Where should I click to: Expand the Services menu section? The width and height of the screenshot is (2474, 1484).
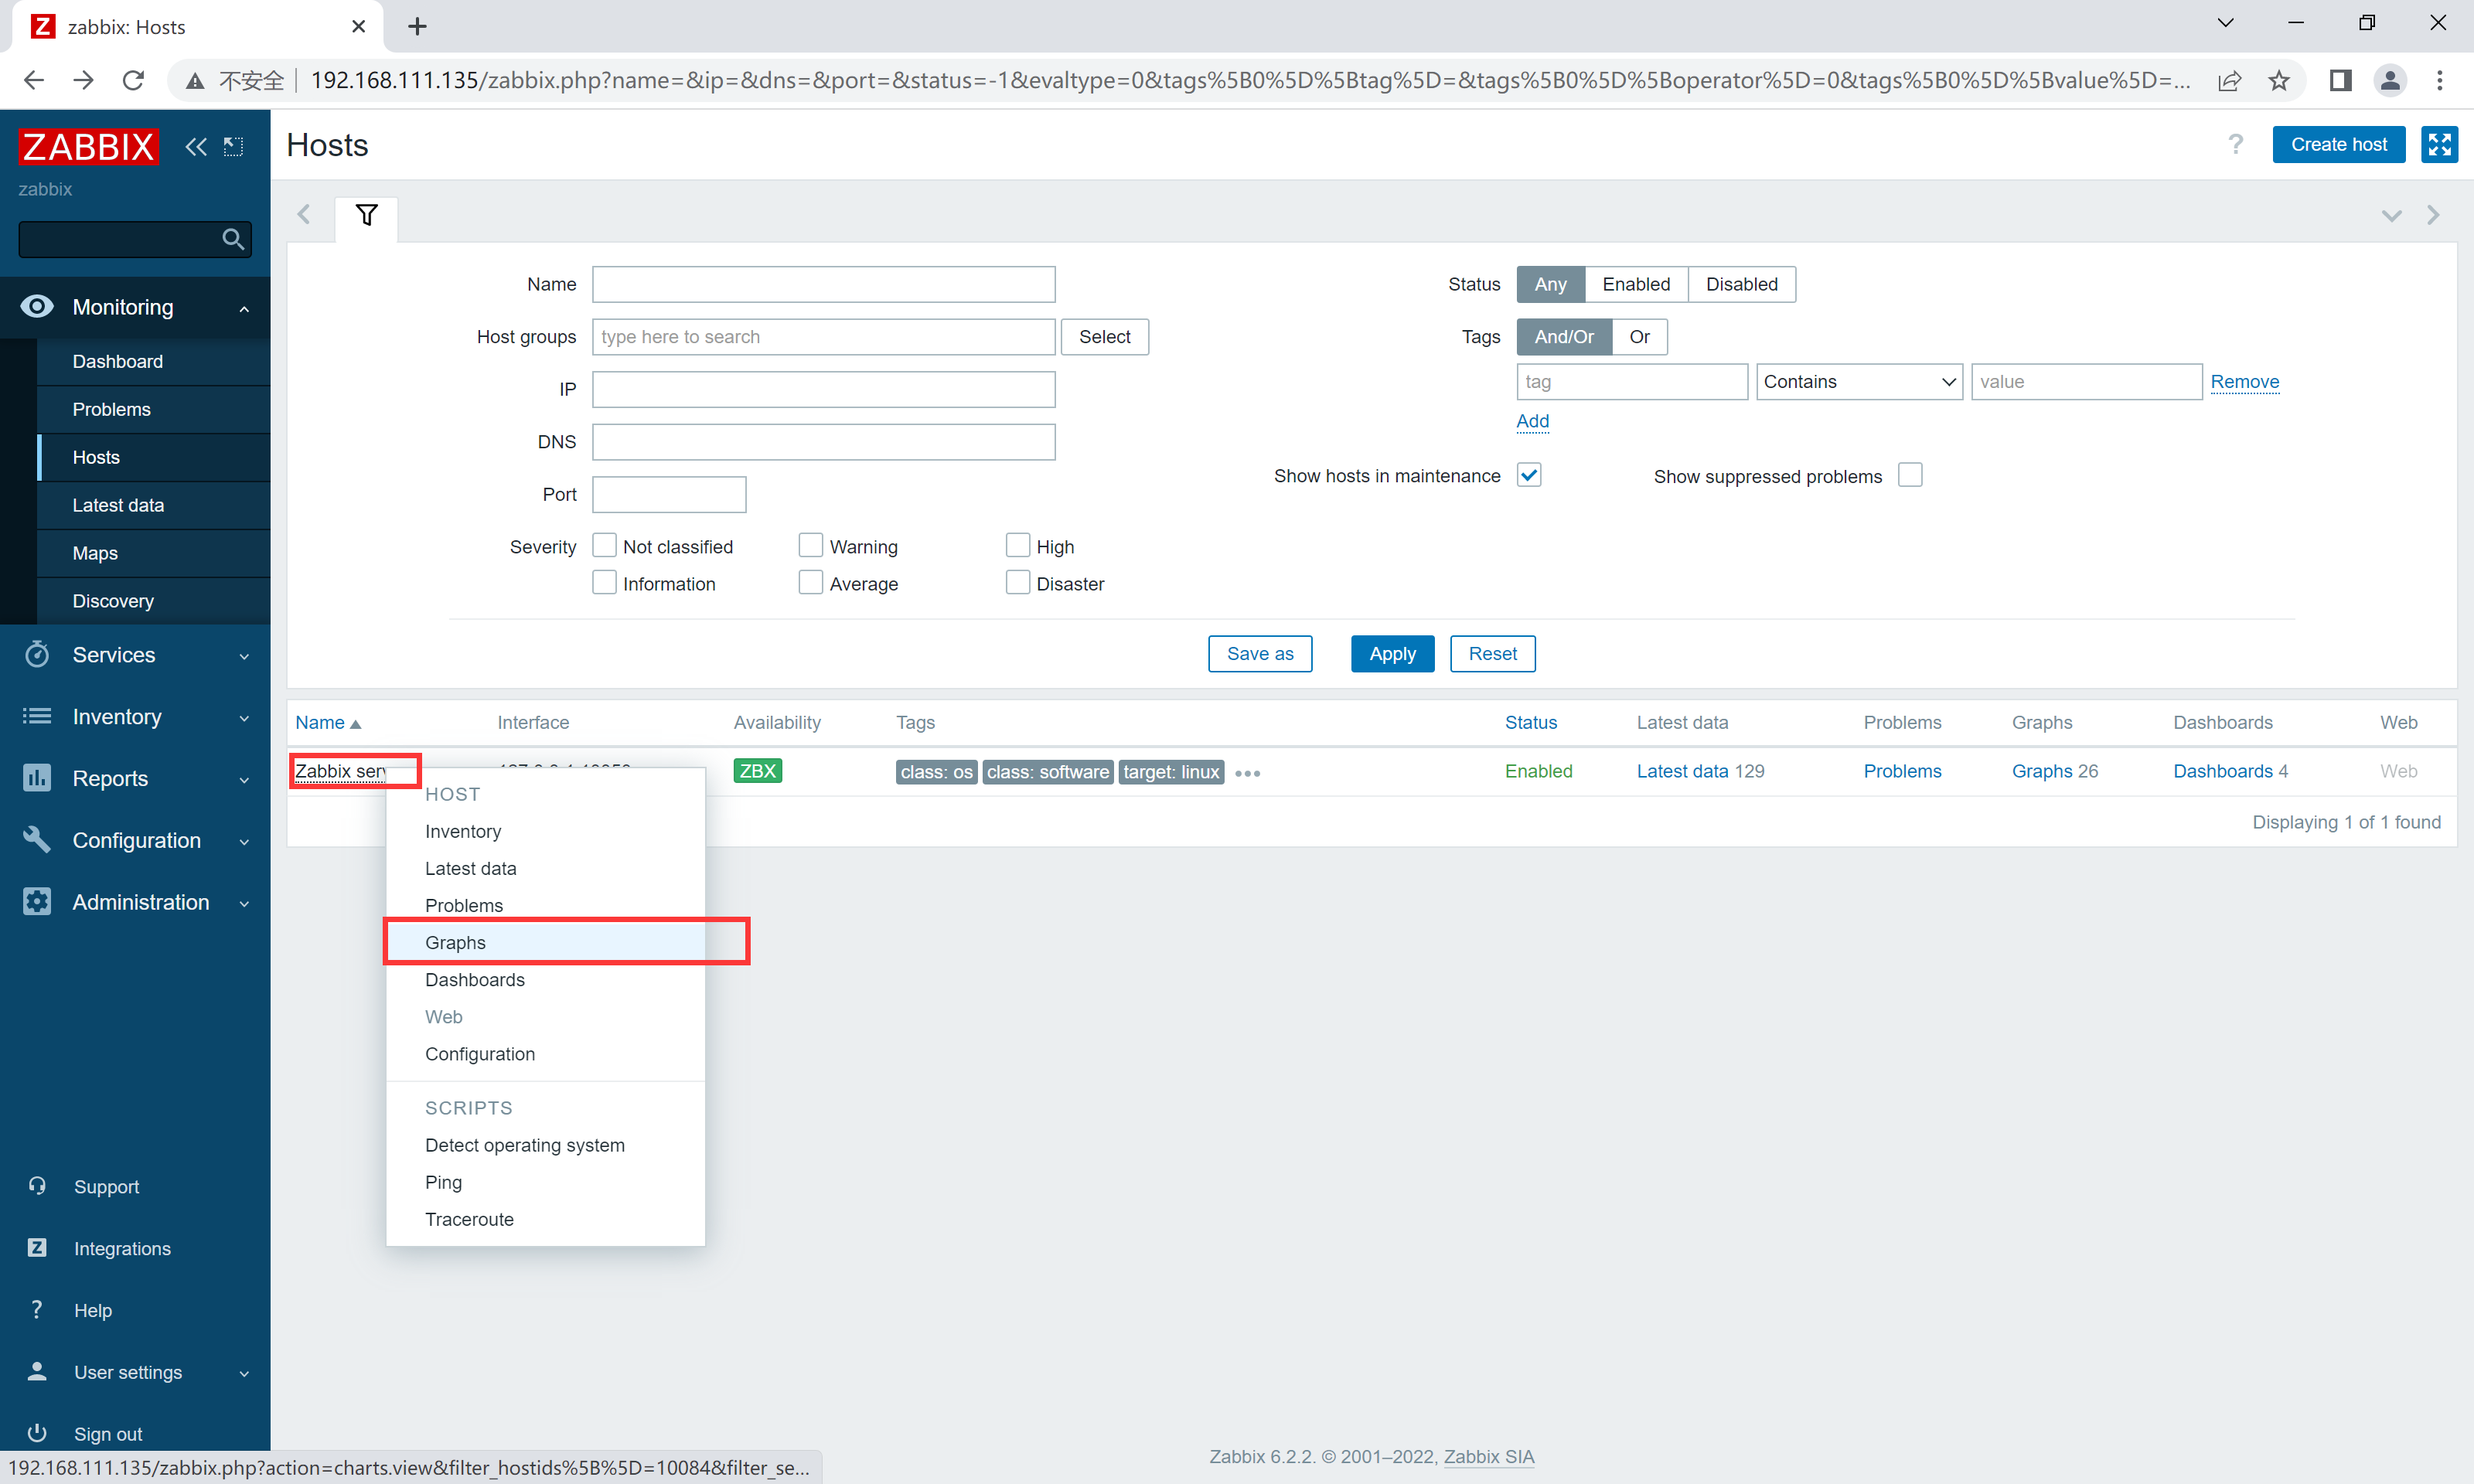click(x=244, y=656)
